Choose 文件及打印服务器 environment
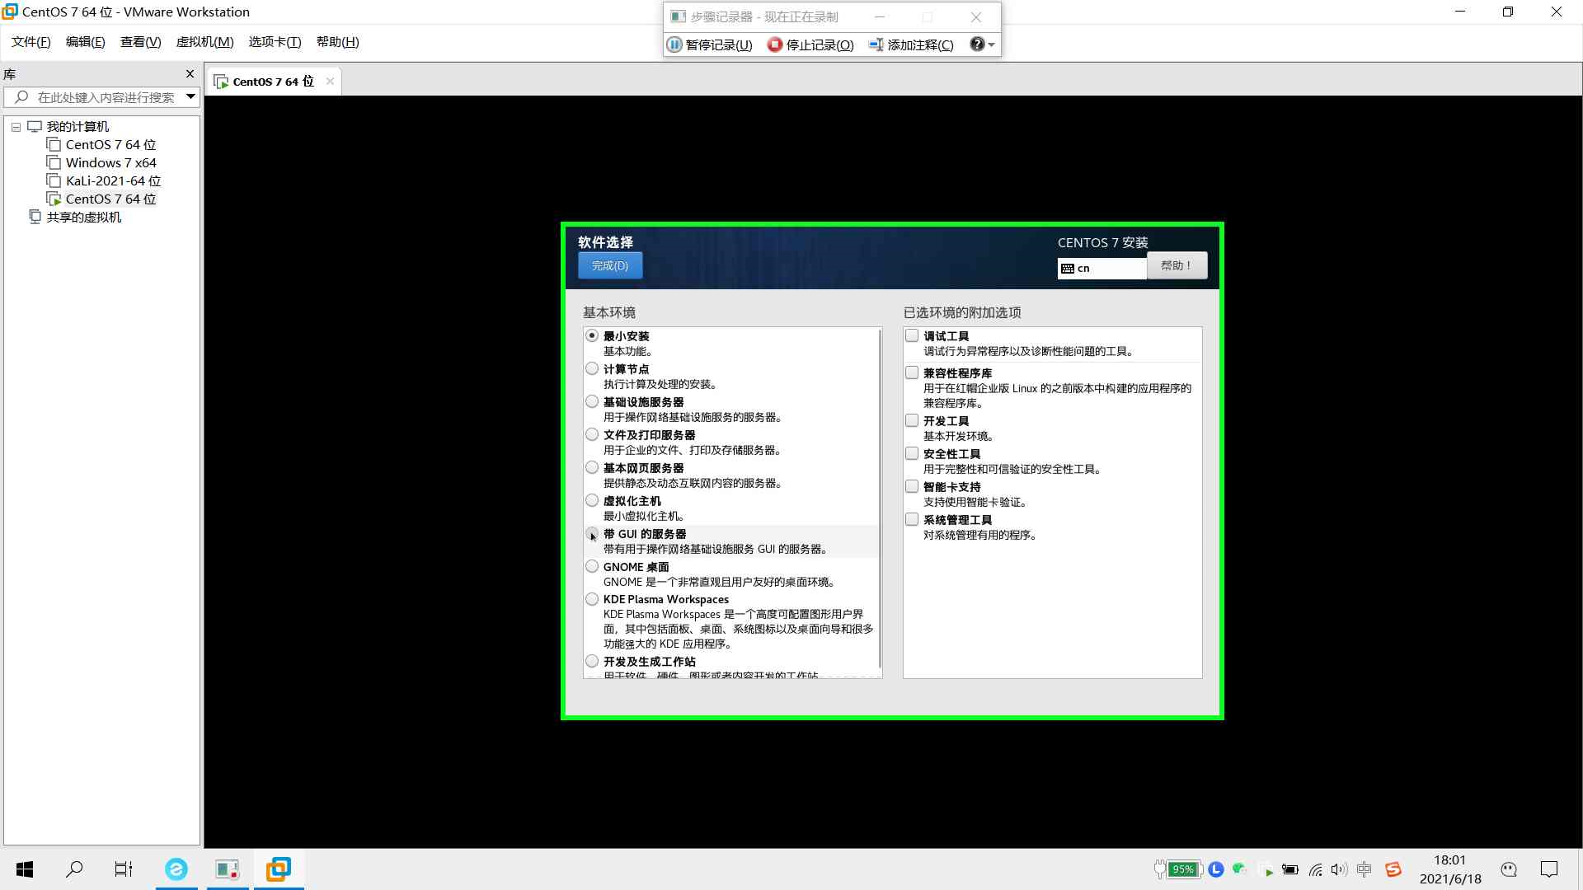Image resolution: width=1583 pixels, height=890 pixels. [x=592, y=434]
